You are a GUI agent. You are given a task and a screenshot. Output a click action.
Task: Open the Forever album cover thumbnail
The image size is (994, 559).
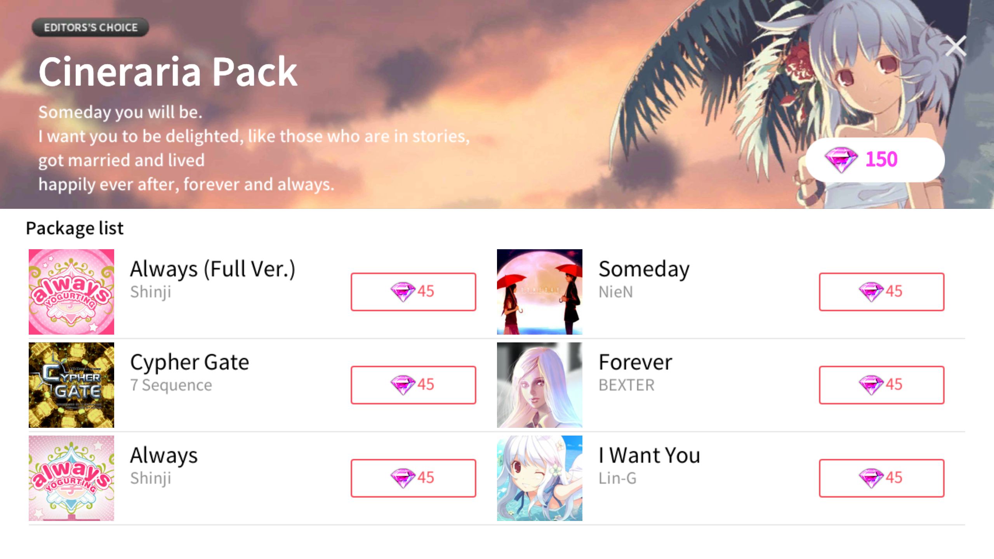pos(540,385)
